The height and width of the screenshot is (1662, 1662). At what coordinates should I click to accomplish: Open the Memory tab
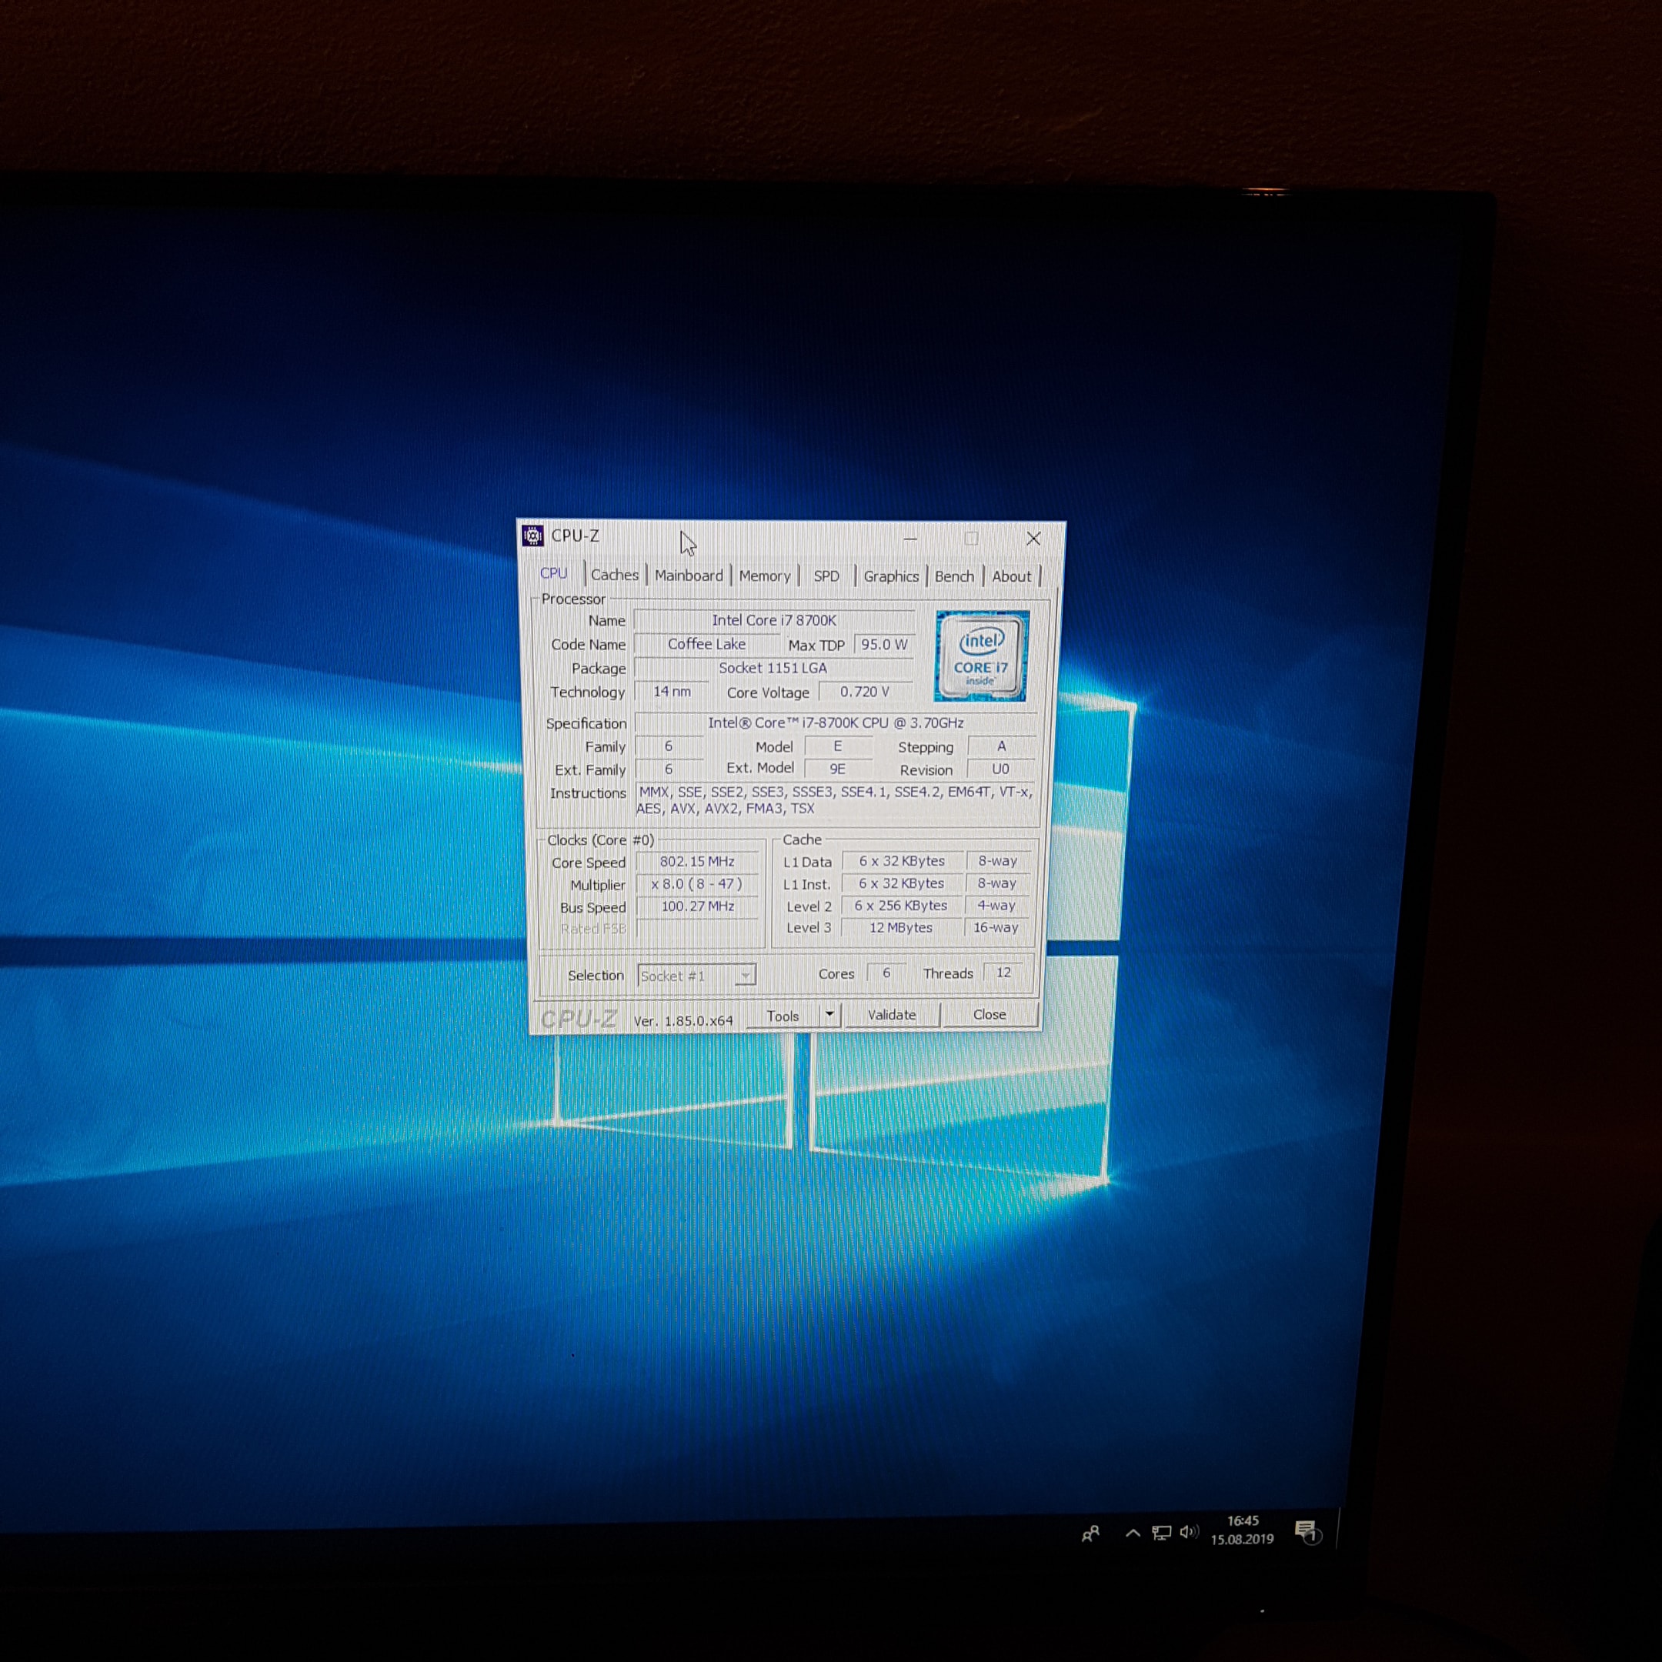pos(764,576)
